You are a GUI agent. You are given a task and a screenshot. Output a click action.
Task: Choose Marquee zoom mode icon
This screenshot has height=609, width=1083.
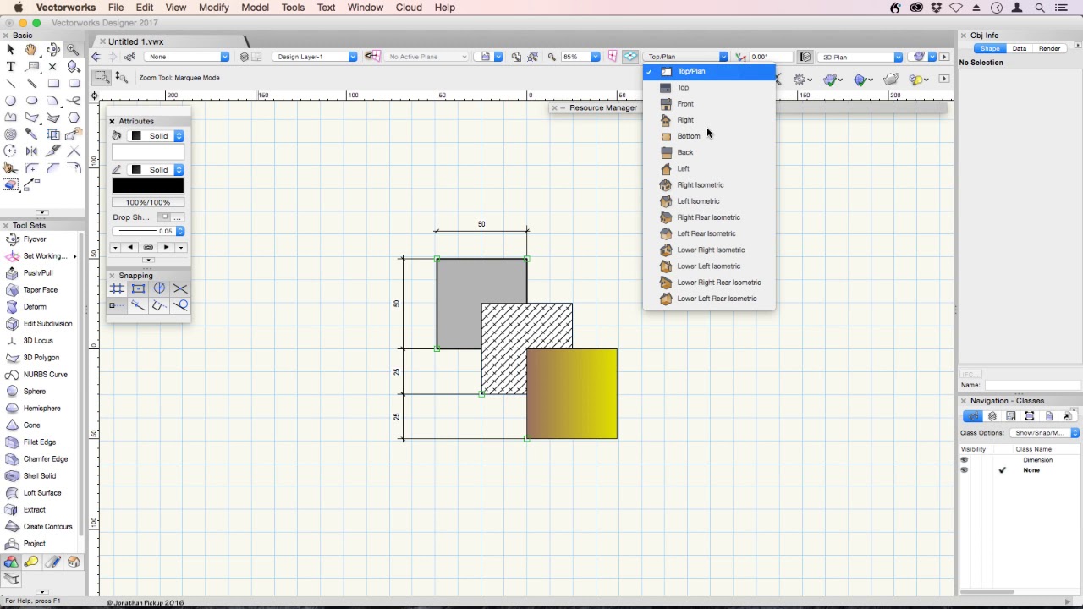(x=102, y=77)
